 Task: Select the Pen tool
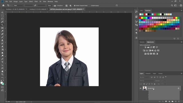[x=2, y=59]
